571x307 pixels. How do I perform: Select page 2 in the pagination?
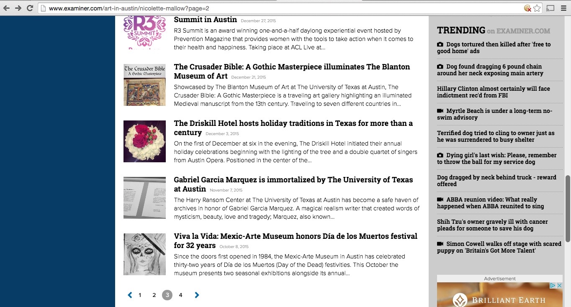pyautogui.click(x=154, y=295)
